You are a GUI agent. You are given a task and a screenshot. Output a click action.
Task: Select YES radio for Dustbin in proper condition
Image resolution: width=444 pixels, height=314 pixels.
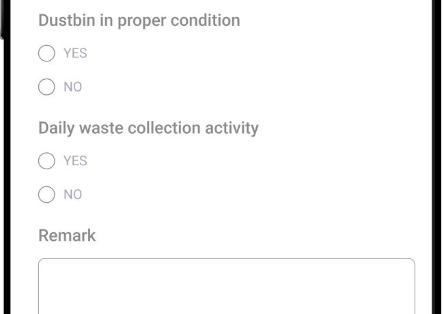tap(46, 53)
